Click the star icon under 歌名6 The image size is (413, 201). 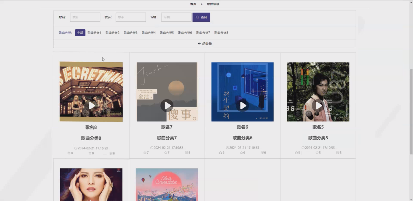(241, 152)
